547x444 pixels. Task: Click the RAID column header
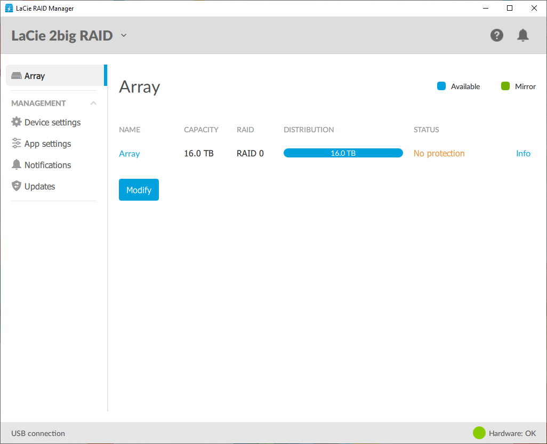pos(245,130)
